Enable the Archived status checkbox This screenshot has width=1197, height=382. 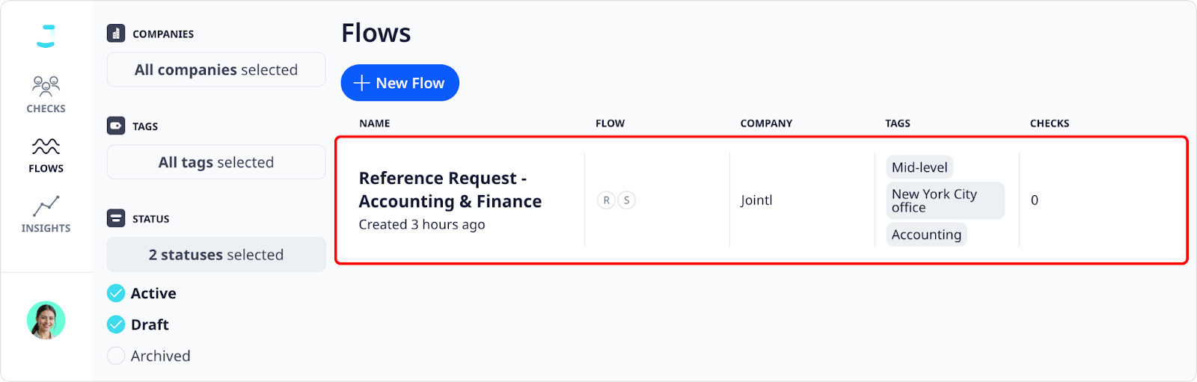tap(116, 356)
